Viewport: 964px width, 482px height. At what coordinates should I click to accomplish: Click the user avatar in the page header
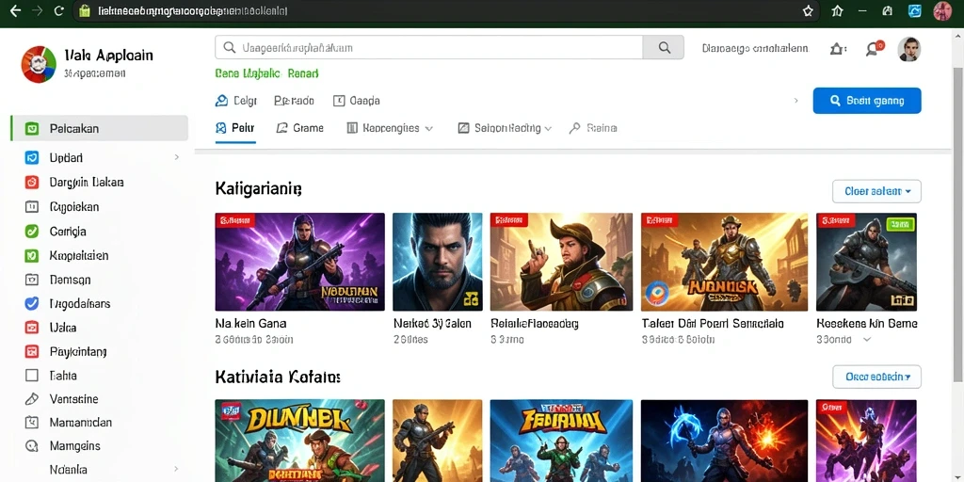coord(909,49)
